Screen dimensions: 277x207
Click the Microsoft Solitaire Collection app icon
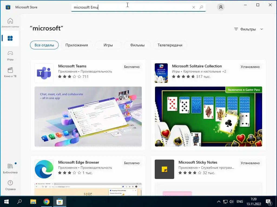(x=161, y=73)
